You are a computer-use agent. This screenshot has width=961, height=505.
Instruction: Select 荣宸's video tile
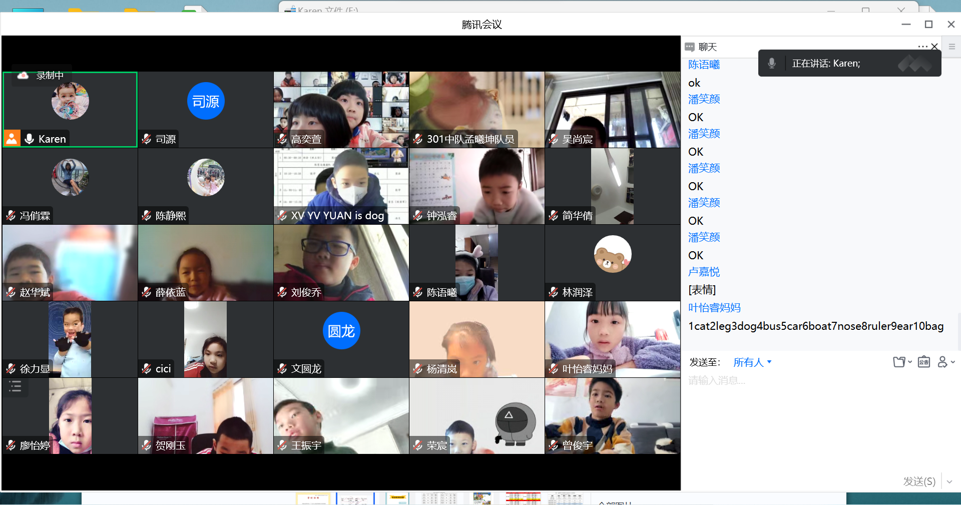[x=477, y=416]
